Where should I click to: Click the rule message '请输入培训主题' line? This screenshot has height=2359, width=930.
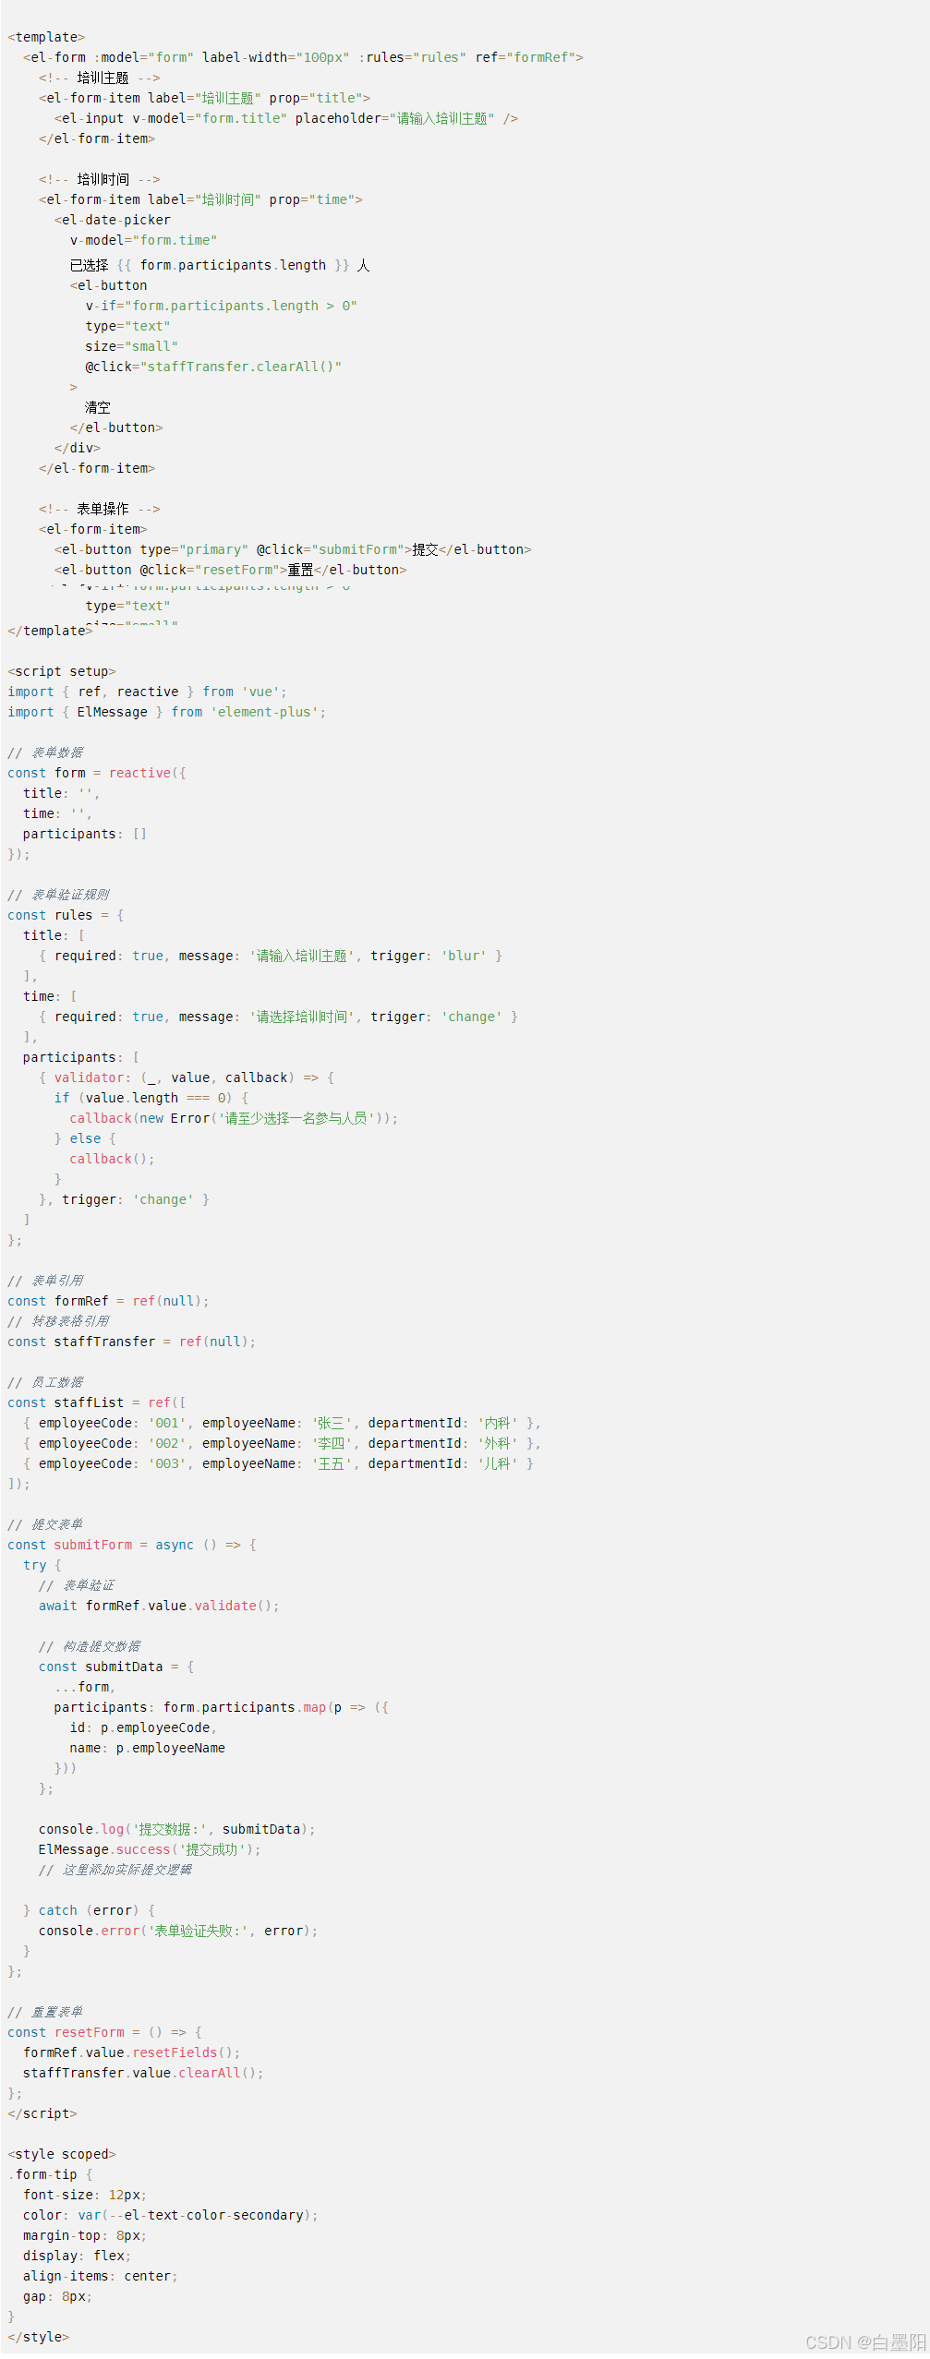[x=271, y=956]
